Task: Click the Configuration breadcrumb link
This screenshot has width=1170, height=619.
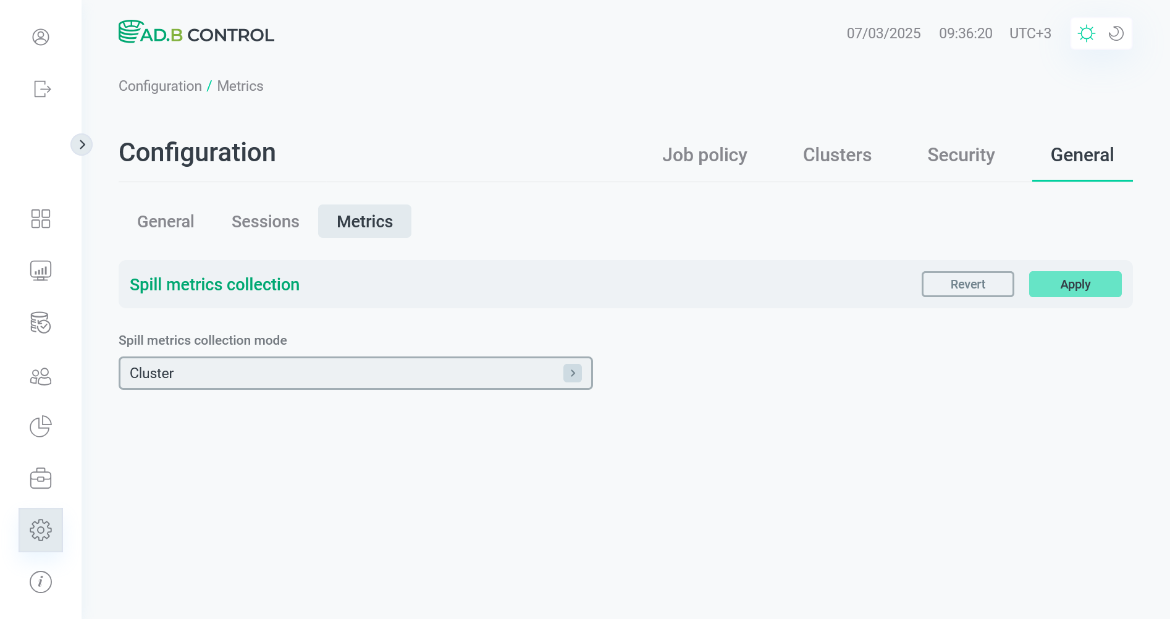Action: click(160, 86)
